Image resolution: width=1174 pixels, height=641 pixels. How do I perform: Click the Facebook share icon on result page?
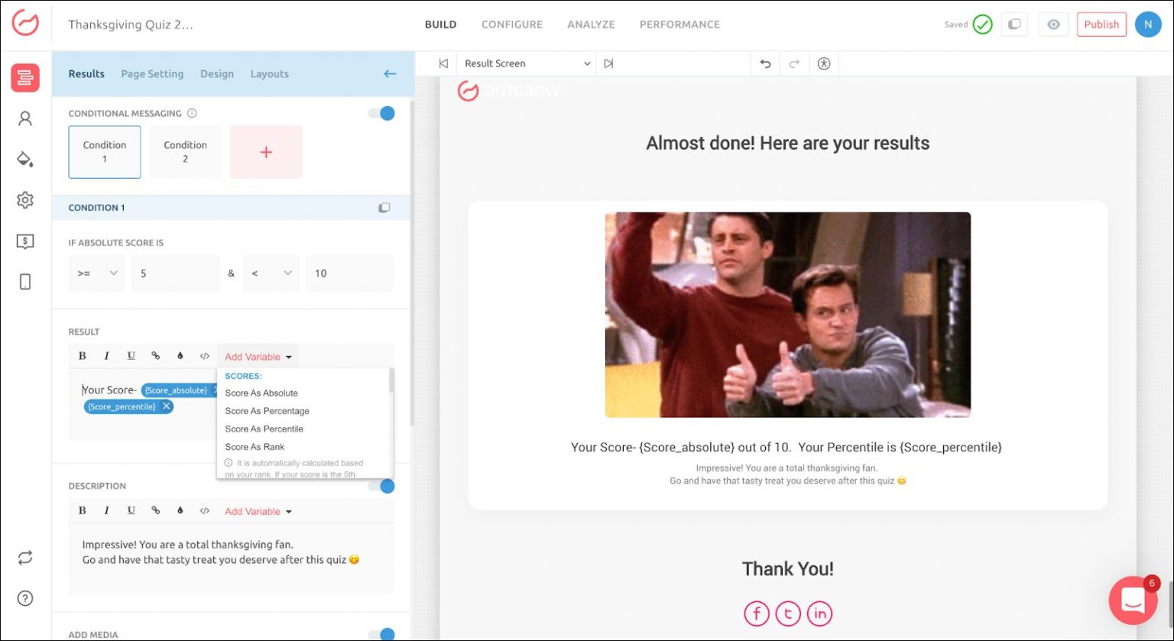click(757, 613)
